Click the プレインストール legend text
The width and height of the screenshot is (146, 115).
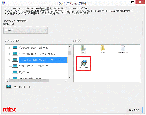tap(22, 87)
